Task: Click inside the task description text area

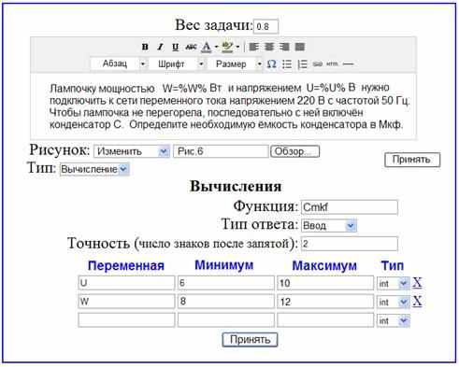Action: point(223,106)
